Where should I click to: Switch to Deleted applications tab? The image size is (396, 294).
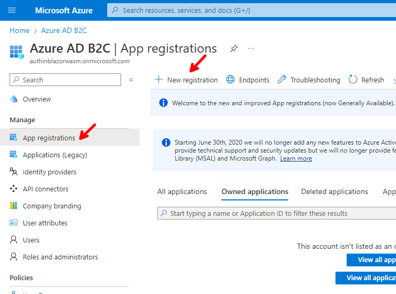click(334, 192)
